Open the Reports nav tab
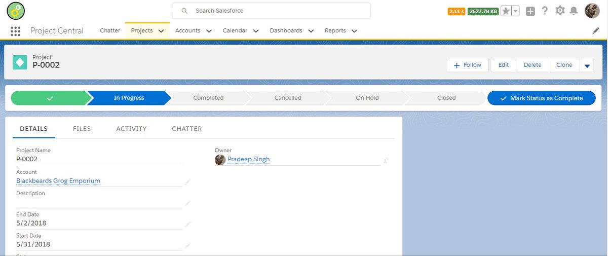The width and height of the screenshot is (608, 256). [335, 30]
